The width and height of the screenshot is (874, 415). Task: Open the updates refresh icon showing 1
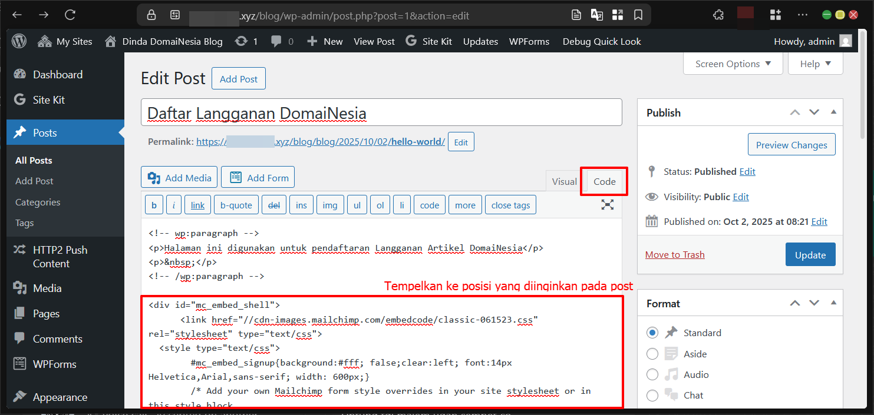(x=242, y=41)
